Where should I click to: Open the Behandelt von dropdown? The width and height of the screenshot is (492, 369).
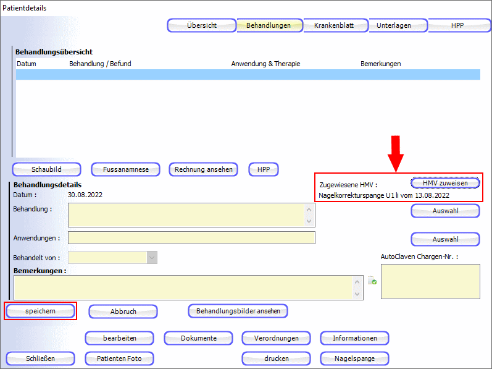[152, 258]
